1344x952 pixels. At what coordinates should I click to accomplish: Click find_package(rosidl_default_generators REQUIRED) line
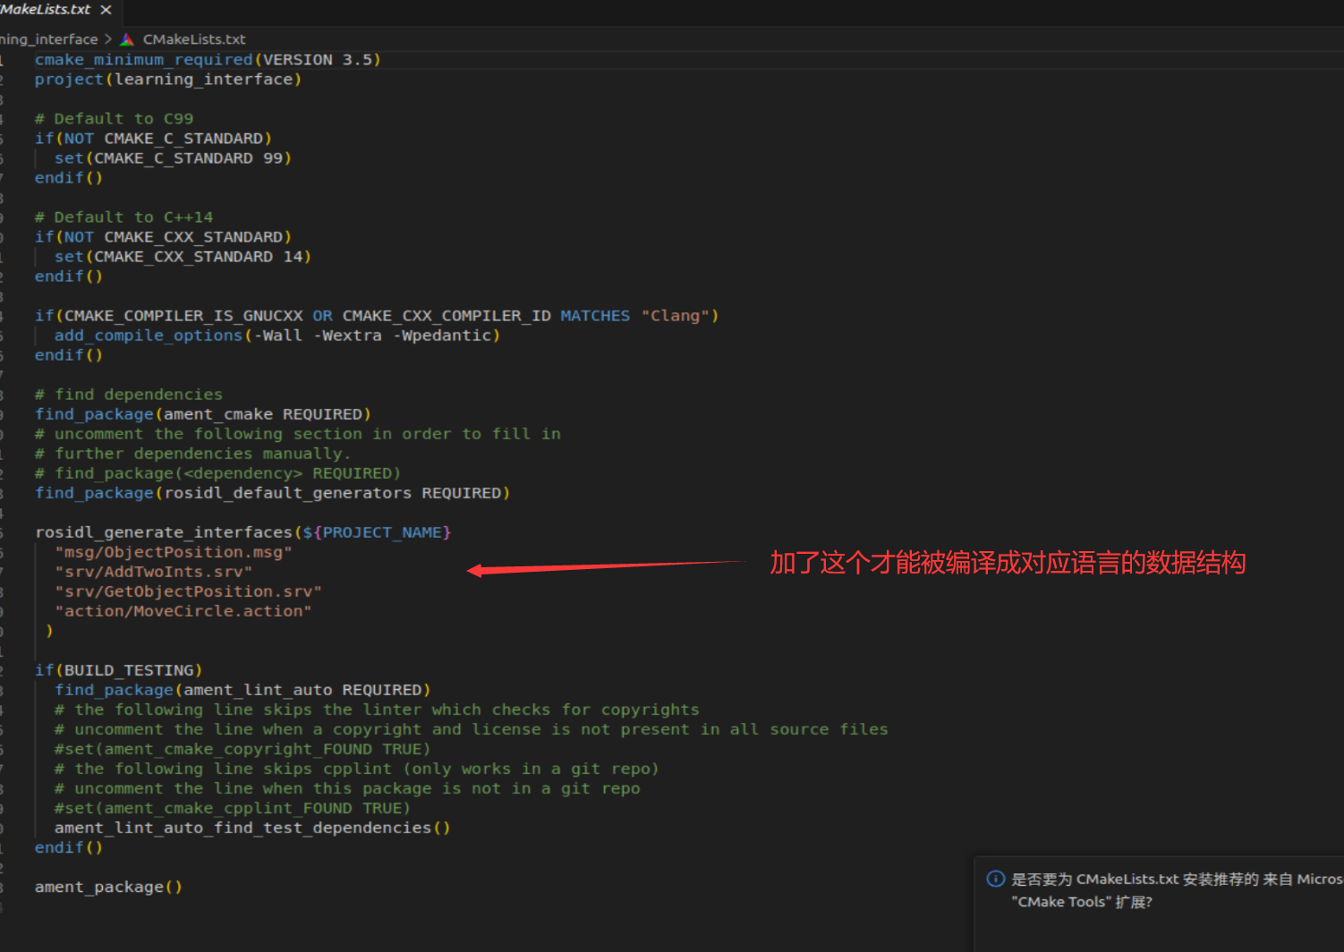coord(272,493)
